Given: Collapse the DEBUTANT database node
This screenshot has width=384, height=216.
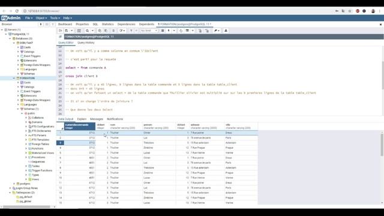Looking at the screenshot, I should [14, 43].
